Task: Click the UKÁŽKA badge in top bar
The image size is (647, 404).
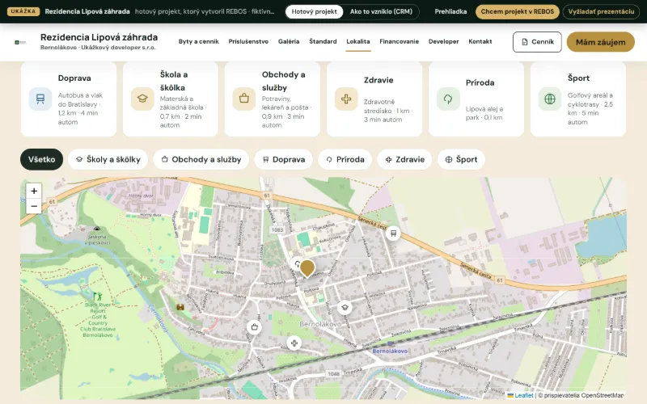Action: 23,11
